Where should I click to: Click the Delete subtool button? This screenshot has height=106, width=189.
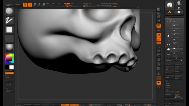[170, 77]
